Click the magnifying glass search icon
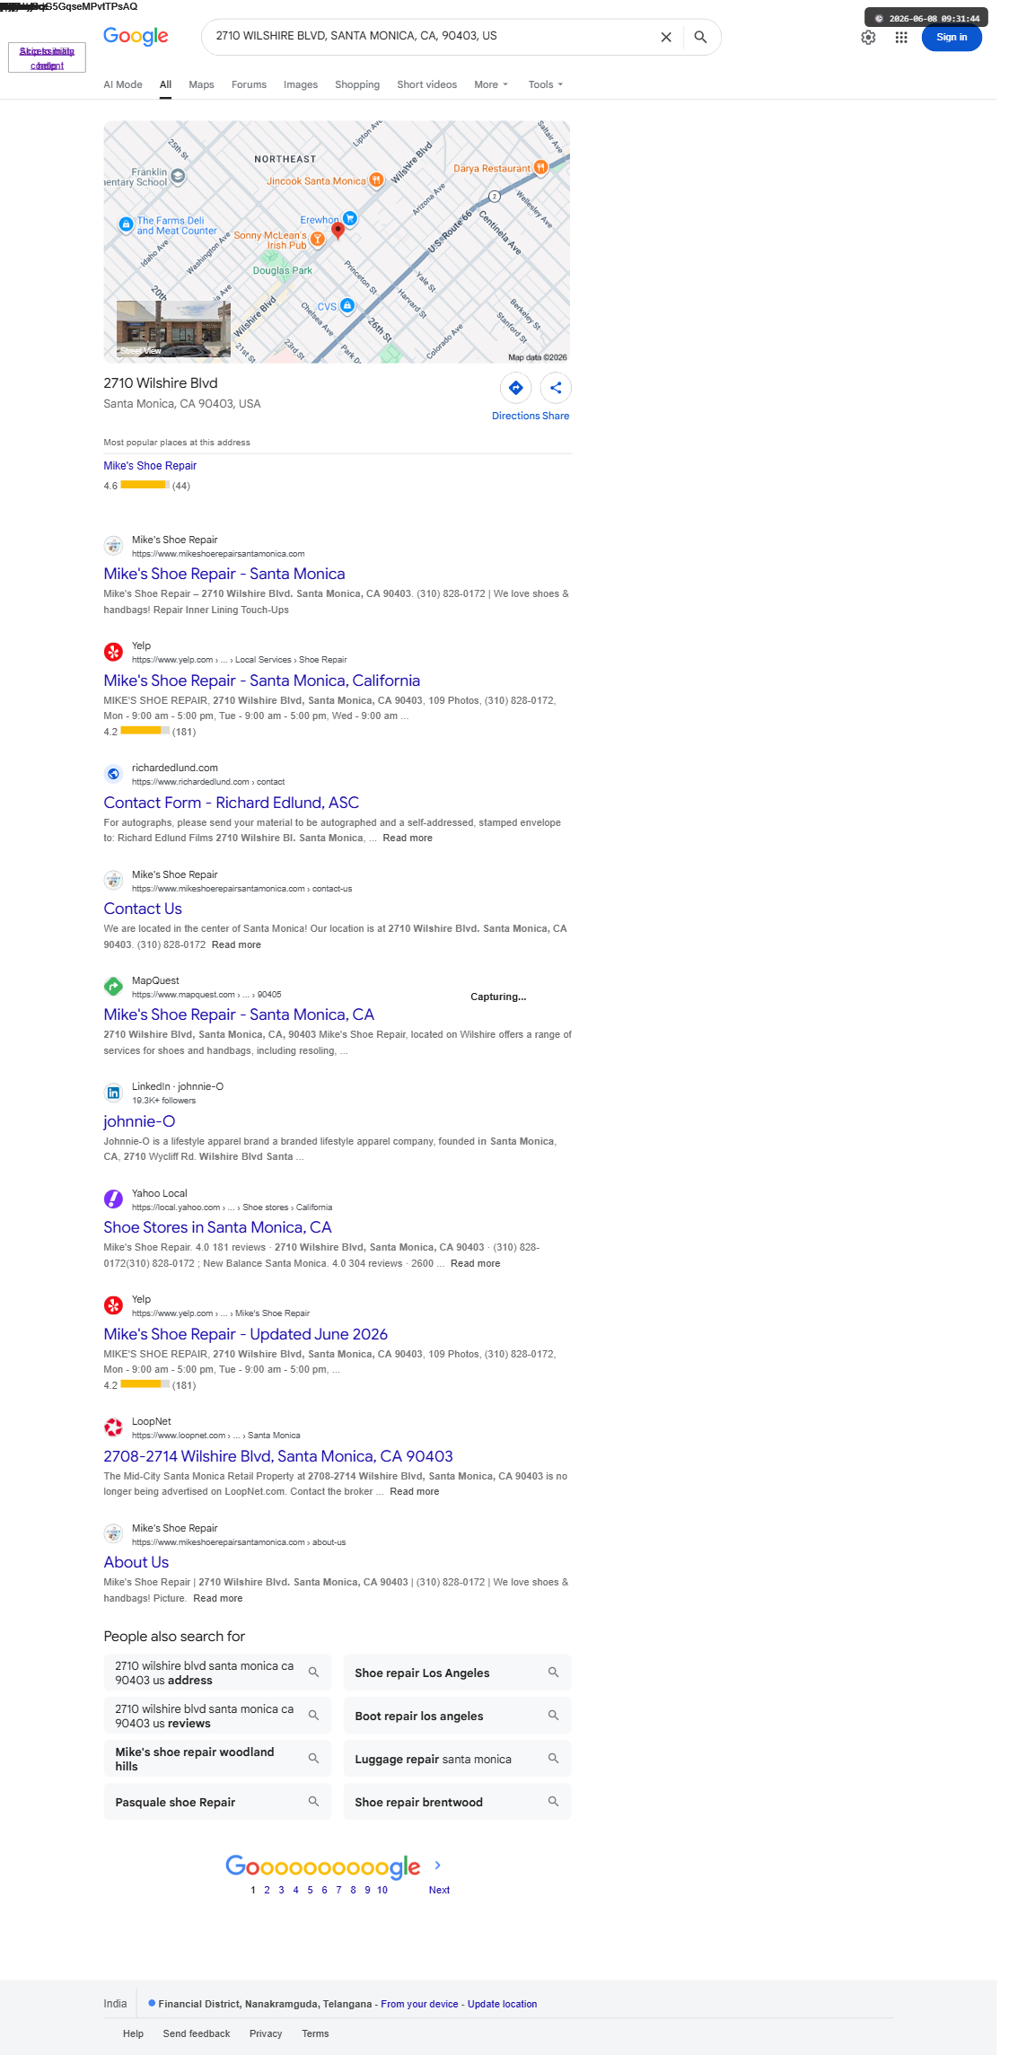The width and height of the screenshot is (1009, 2055). 700,37
